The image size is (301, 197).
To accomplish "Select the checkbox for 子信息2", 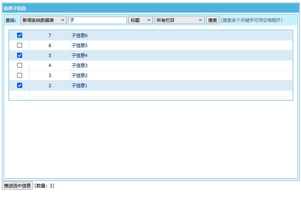I will pos(20,75).
